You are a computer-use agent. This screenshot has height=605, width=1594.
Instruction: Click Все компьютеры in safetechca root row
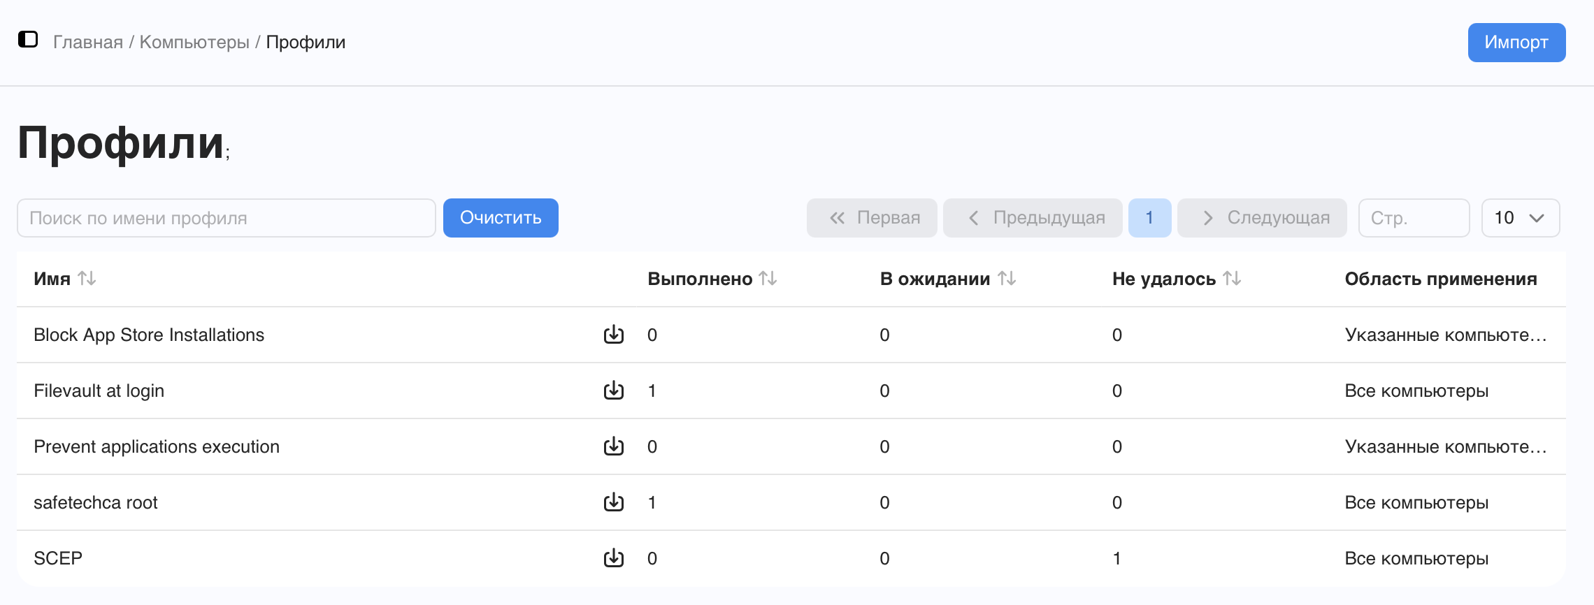coord(1416,502)
